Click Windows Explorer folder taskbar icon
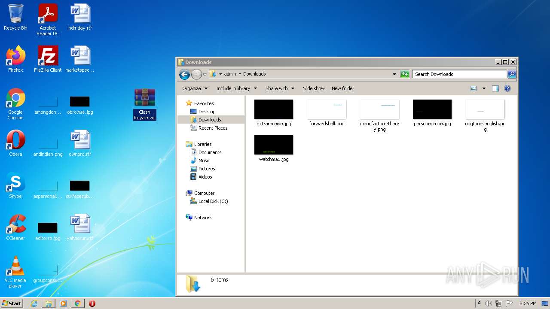This screenshot has height=309, width=550. [49, 303]
